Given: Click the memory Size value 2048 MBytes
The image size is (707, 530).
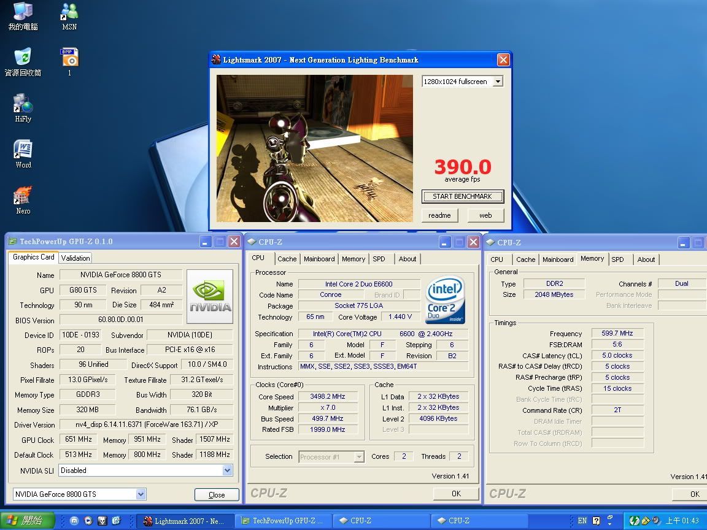Looking at the screenshot, I should 554,294.
